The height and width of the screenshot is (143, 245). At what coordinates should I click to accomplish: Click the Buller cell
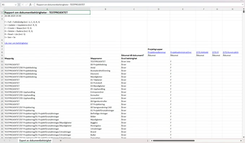tap(105, 135)
